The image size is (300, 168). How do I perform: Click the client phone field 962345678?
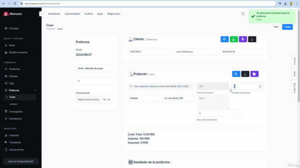(242, 52)
